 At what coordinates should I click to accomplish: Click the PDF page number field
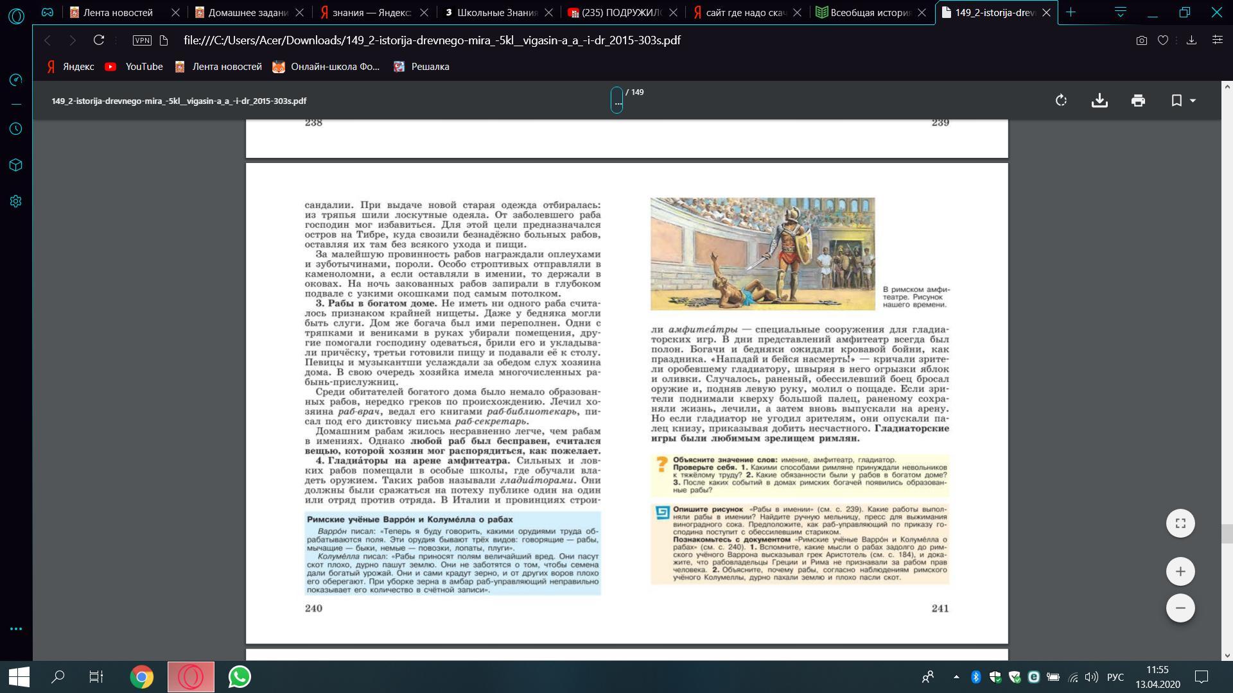click(x=616, y=101)
